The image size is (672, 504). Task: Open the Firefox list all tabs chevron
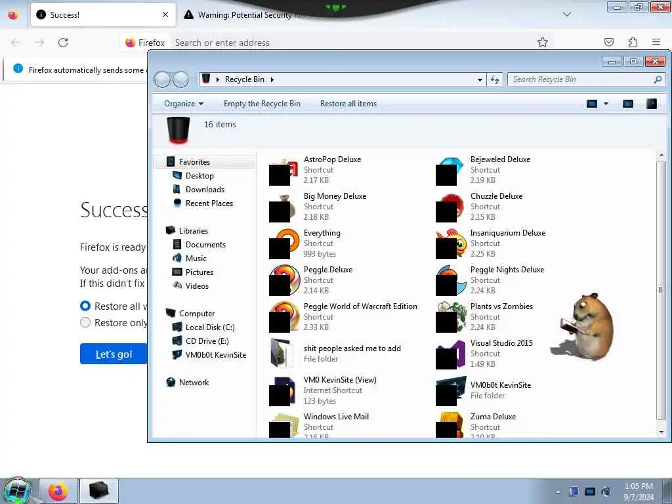[x=566, y=14]
